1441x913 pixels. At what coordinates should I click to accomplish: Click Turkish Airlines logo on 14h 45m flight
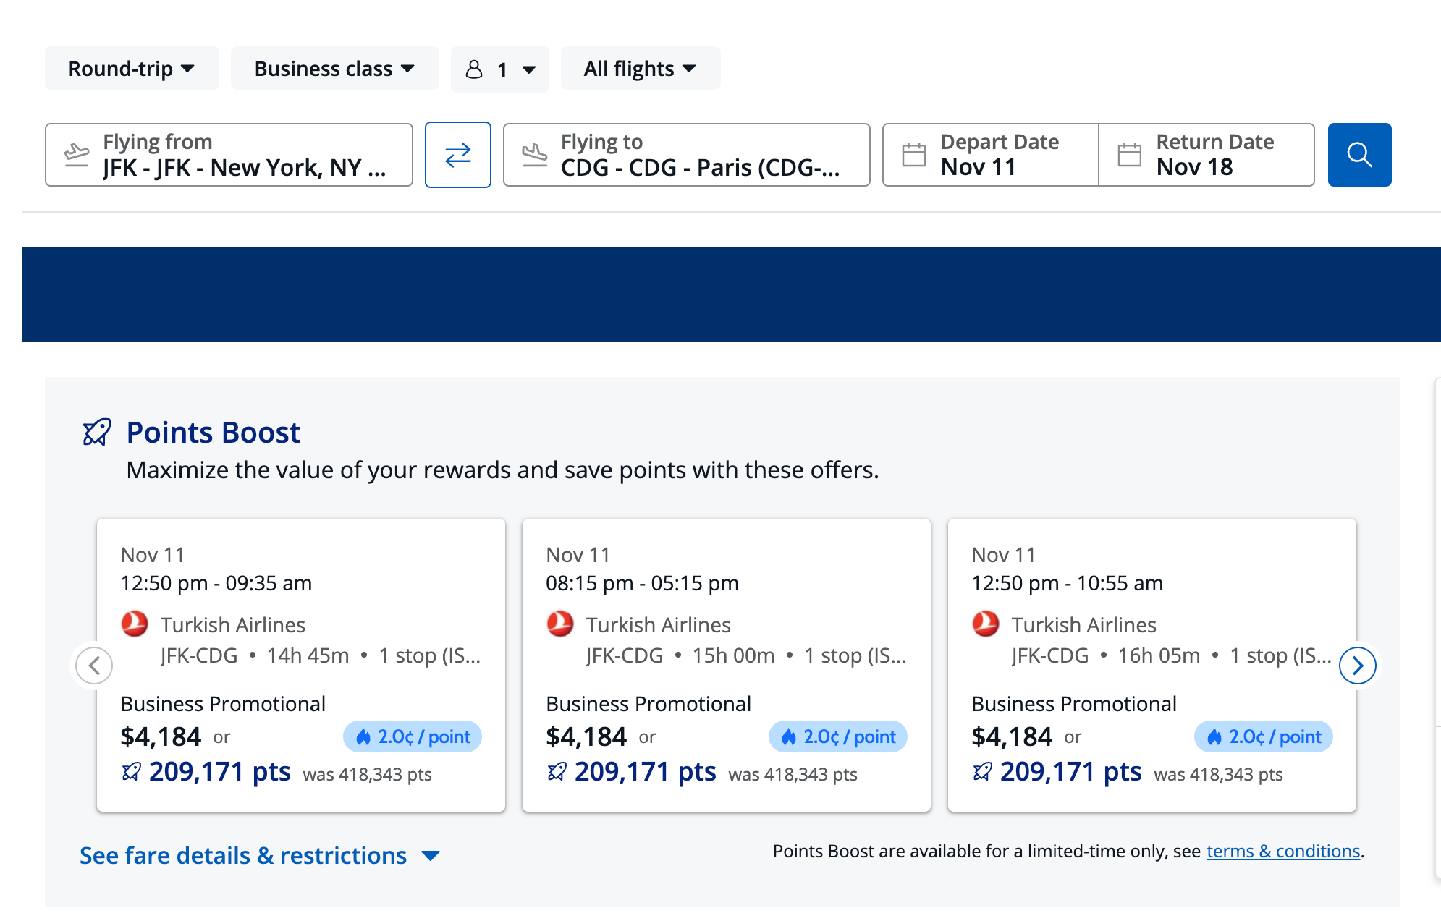135,624
